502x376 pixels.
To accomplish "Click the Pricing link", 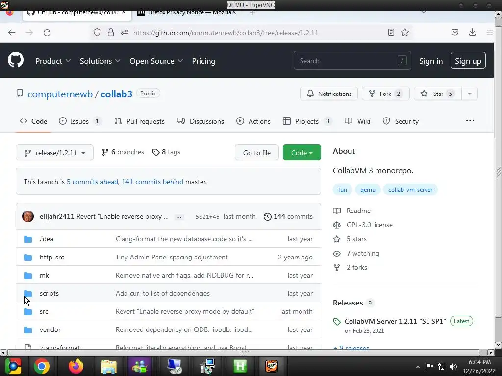I will tap(203, 61).
